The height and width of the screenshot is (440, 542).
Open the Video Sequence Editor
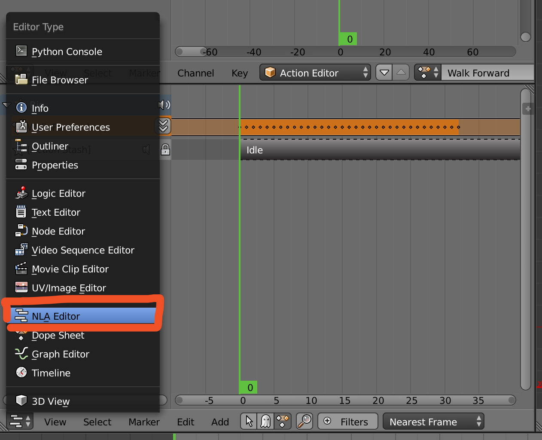coord(82,250)
